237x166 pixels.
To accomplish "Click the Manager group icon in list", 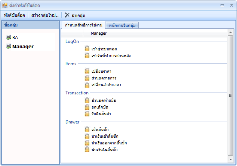I will 9,47.
